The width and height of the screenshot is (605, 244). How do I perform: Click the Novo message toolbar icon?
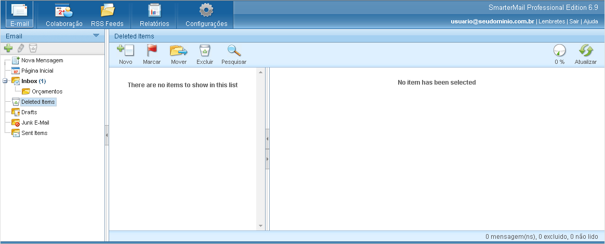click(125, 51)
